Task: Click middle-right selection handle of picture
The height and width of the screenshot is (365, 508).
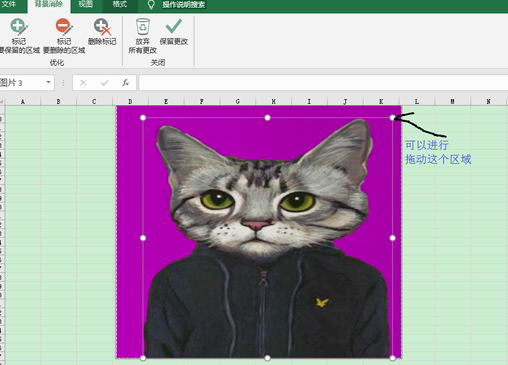Action: pos(392,238)
